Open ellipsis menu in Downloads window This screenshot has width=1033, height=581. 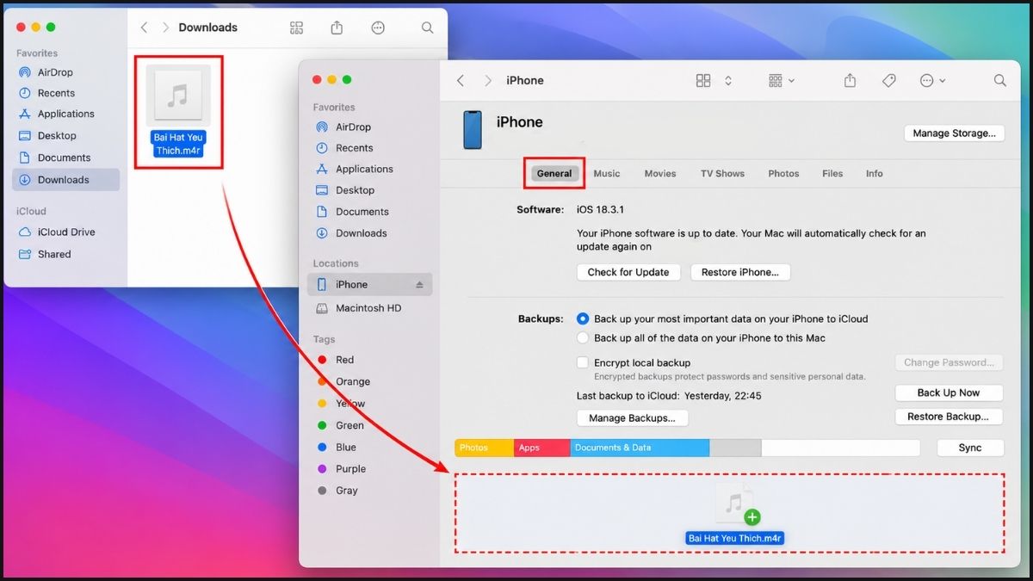coord(378,28)
